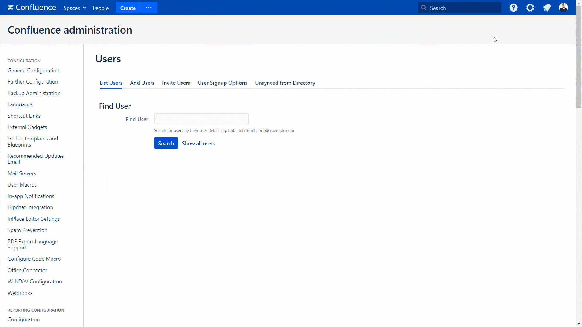582x327 pixels.
Task: Open the User Signup Options tab
Action: [x=223, y=83]
